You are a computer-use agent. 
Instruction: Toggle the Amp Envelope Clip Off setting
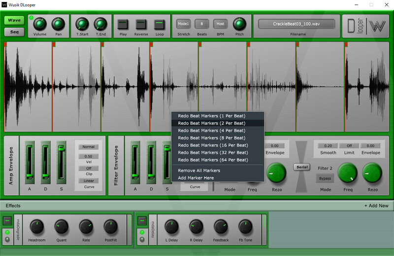89,168
